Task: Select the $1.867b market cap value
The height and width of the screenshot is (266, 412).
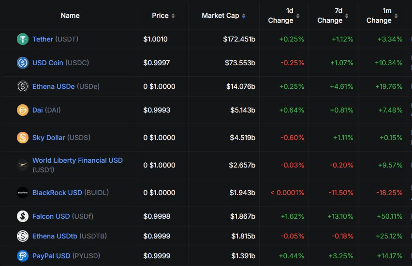Action: (x=243, y=216)
